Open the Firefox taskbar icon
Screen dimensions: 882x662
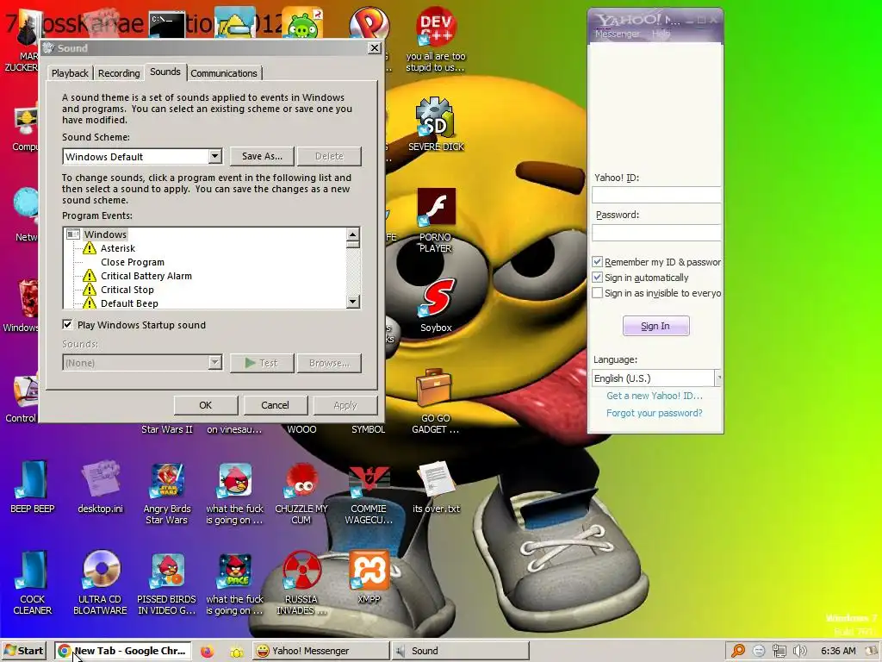[x=207, y=652]
